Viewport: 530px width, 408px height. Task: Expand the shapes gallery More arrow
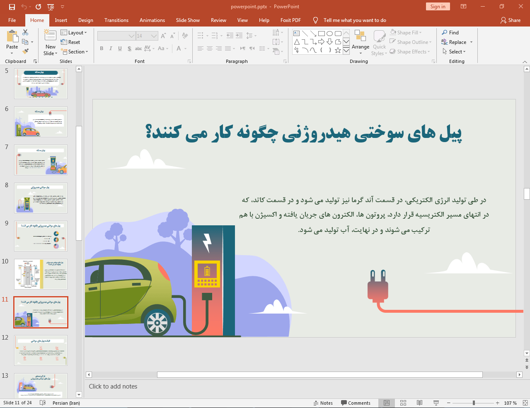tap(346, 51)
